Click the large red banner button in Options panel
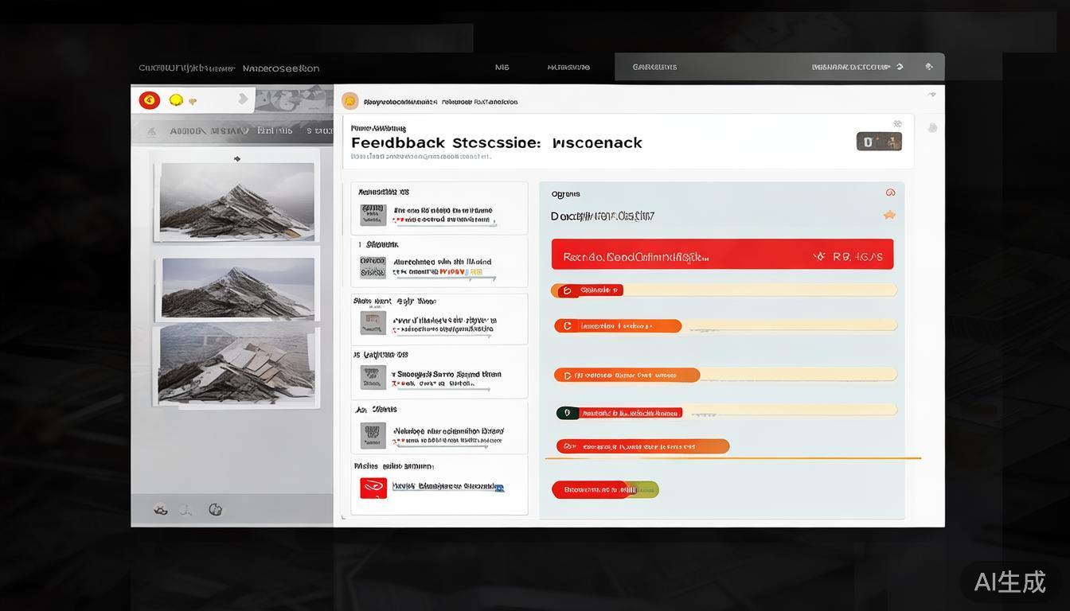This screenshot has width=1070, height=611. [x=722, y=255]
